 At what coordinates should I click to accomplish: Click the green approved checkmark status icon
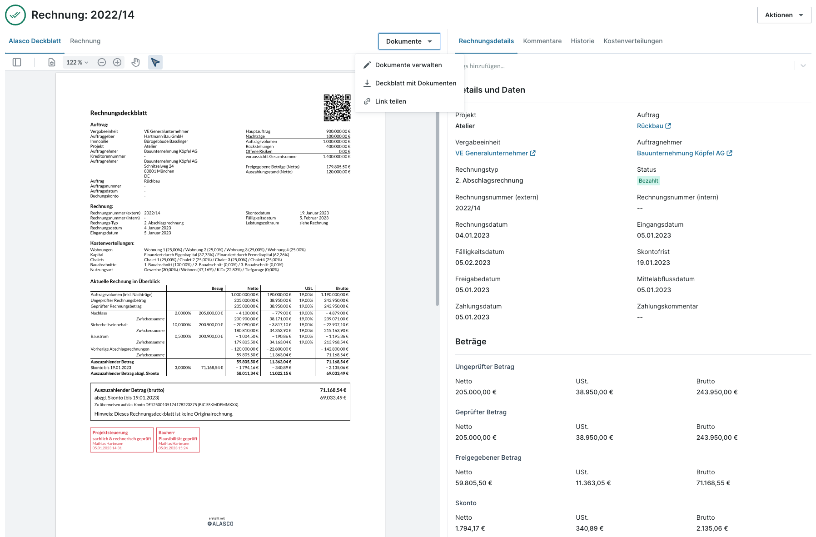15,15
